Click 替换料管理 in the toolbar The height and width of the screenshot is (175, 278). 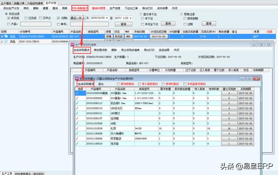click(99, 8)
